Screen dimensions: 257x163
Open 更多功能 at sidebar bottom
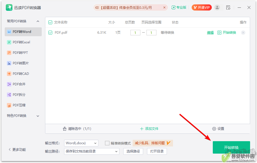[17, 149]
